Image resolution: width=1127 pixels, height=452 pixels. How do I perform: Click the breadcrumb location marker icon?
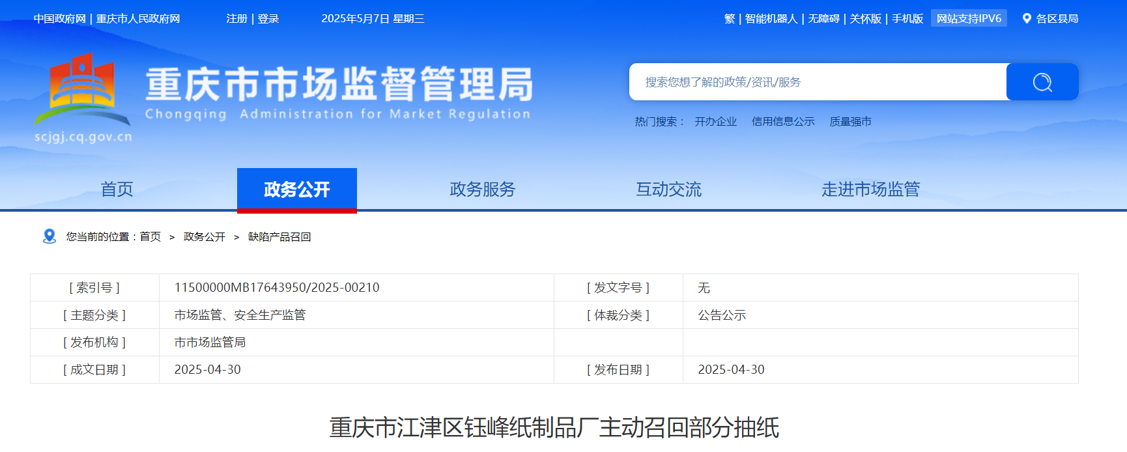coord(50,236)
